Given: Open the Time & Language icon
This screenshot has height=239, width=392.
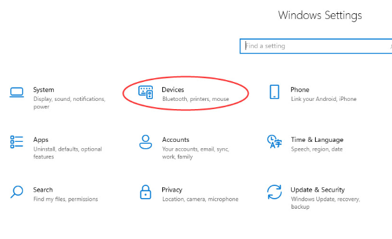Looking at the screenshot, I should pos(274,142).
